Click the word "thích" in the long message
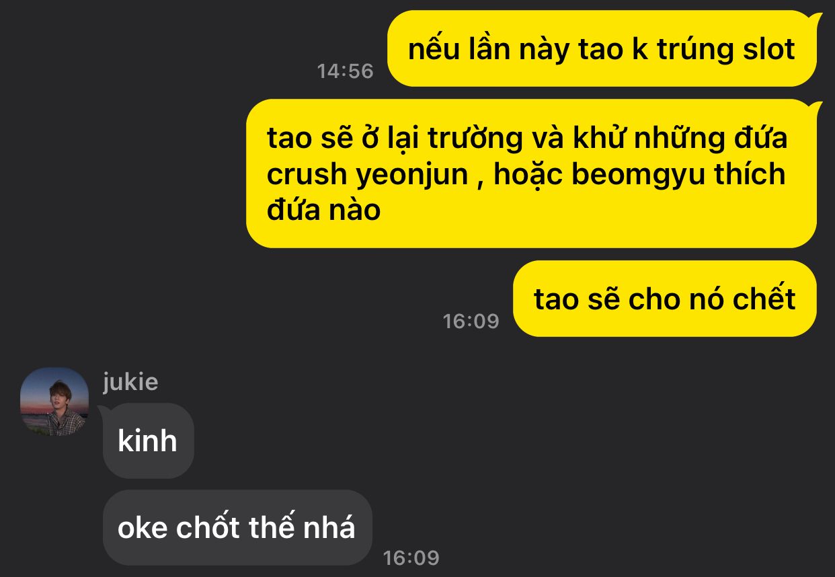Image resolution: width=835 pixels, height=577 pixels. click(758, 174)
